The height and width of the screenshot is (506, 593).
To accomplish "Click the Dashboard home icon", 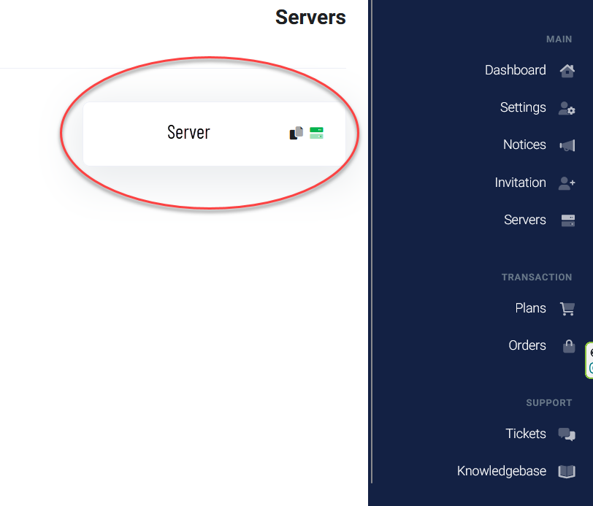I will coord(567,70).
